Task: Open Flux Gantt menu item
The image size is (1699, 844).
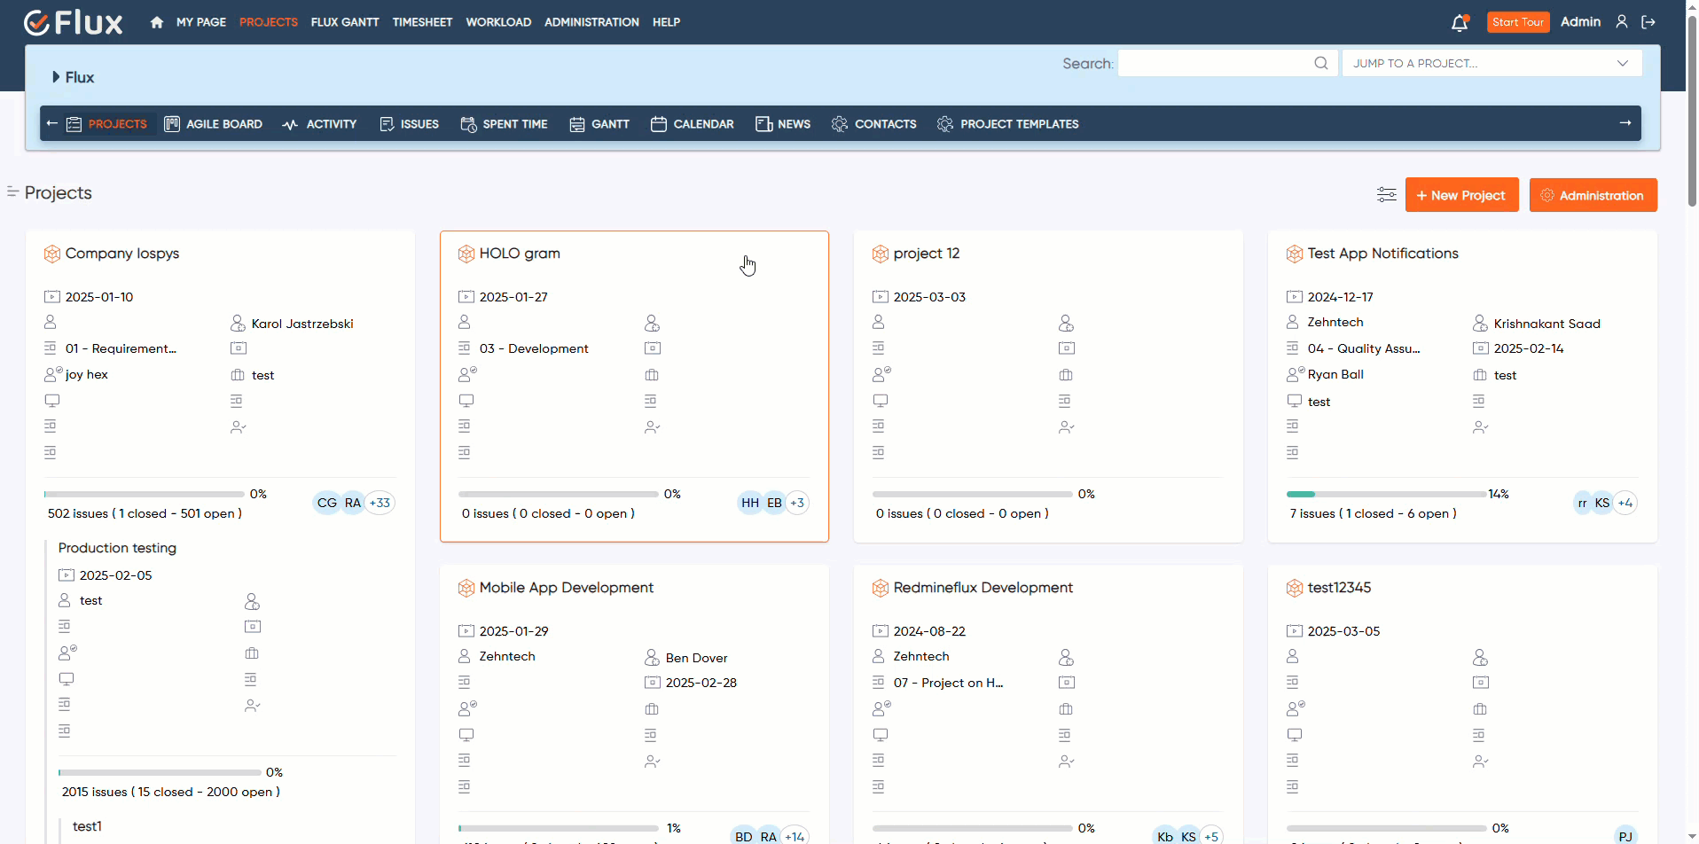Action: (x=345, y=22)
